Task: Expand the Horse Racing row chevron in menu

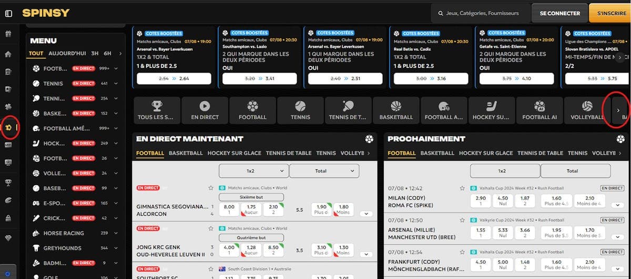Action: point(116,233)
